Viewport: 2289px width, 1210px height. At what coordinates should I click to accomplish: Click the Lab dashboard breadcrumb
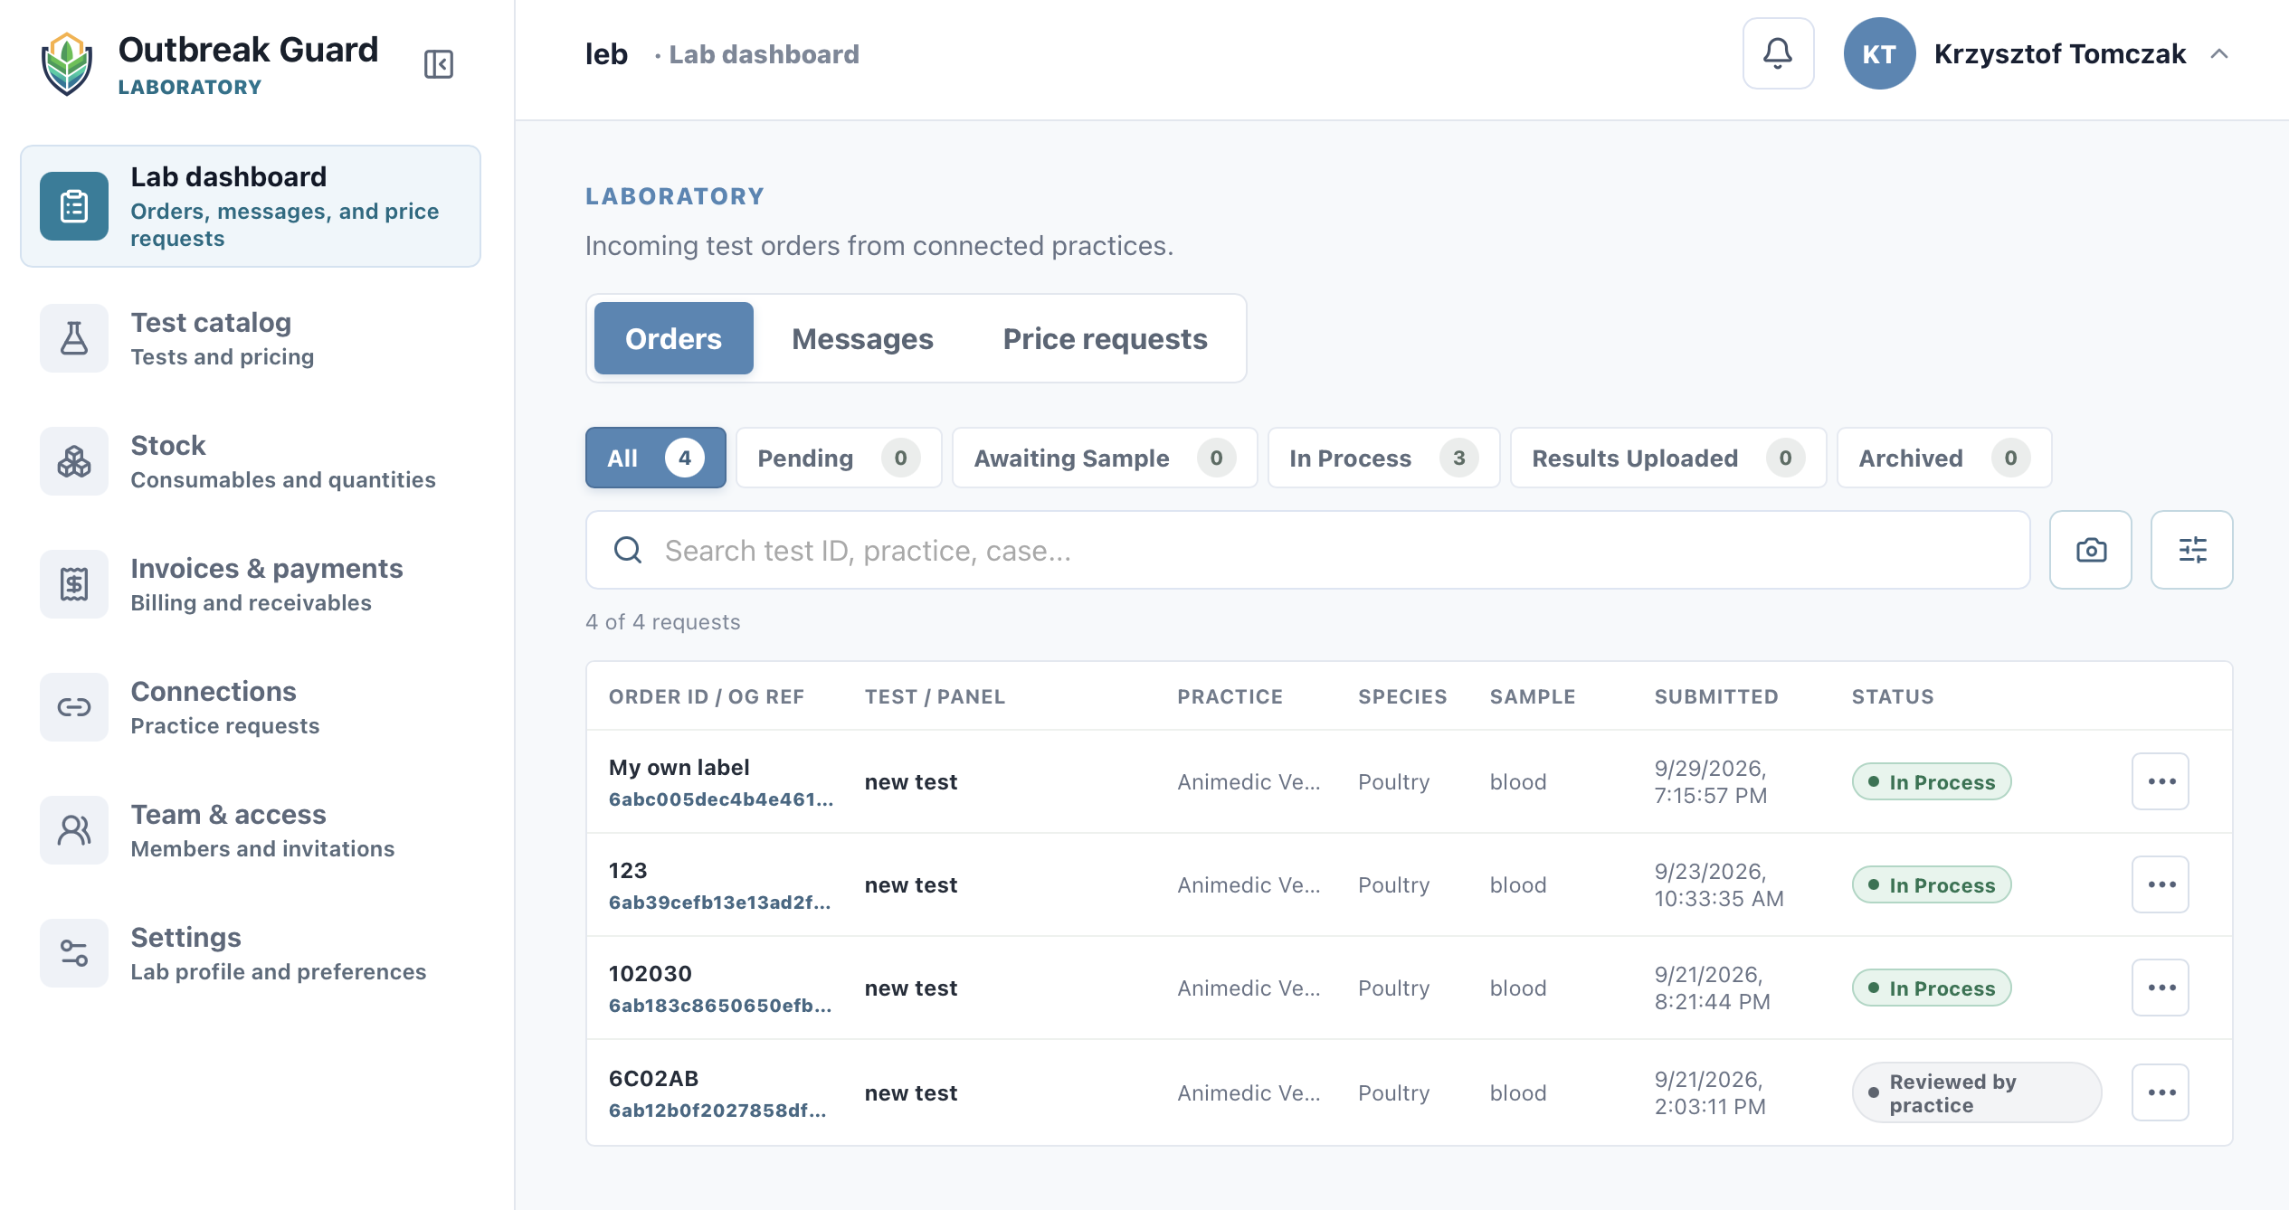point(764,54)
